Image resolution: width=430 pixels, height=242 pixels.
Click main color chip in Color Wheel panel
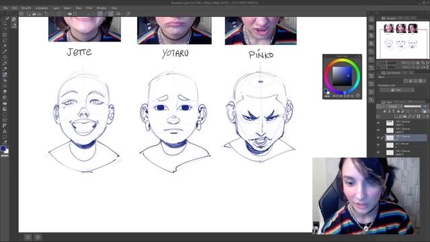[325, 91]
